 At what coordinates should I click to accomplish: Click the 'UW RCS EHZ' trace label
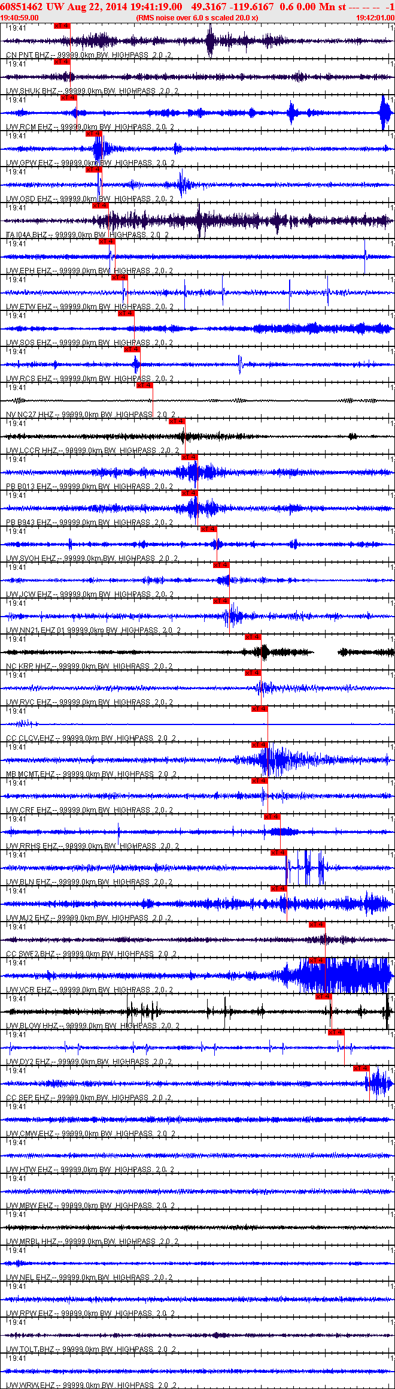pos(29,379)
